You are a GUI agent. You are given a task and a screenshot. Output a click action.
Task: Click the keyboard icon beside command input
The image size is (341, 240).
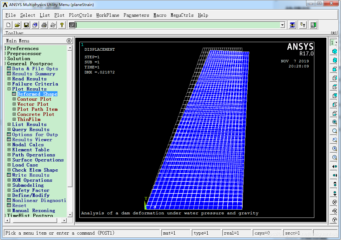(72, 25)
